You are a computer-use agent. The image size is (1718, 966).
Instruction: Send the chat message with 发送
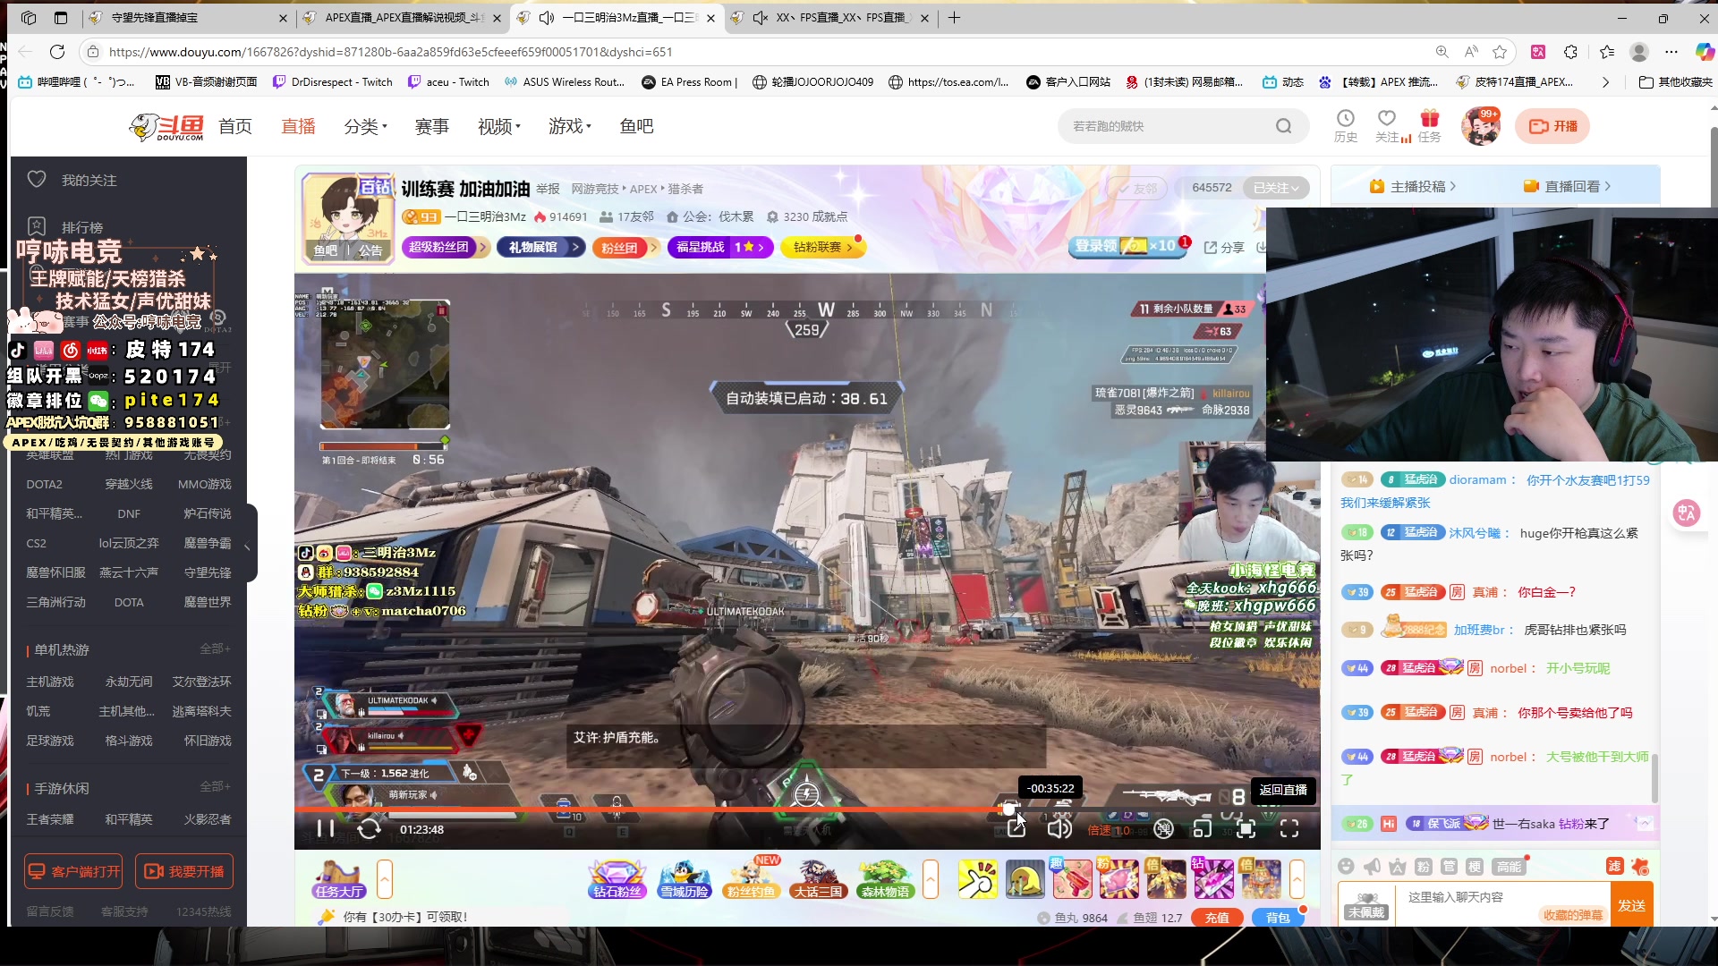pos(1631,905)
